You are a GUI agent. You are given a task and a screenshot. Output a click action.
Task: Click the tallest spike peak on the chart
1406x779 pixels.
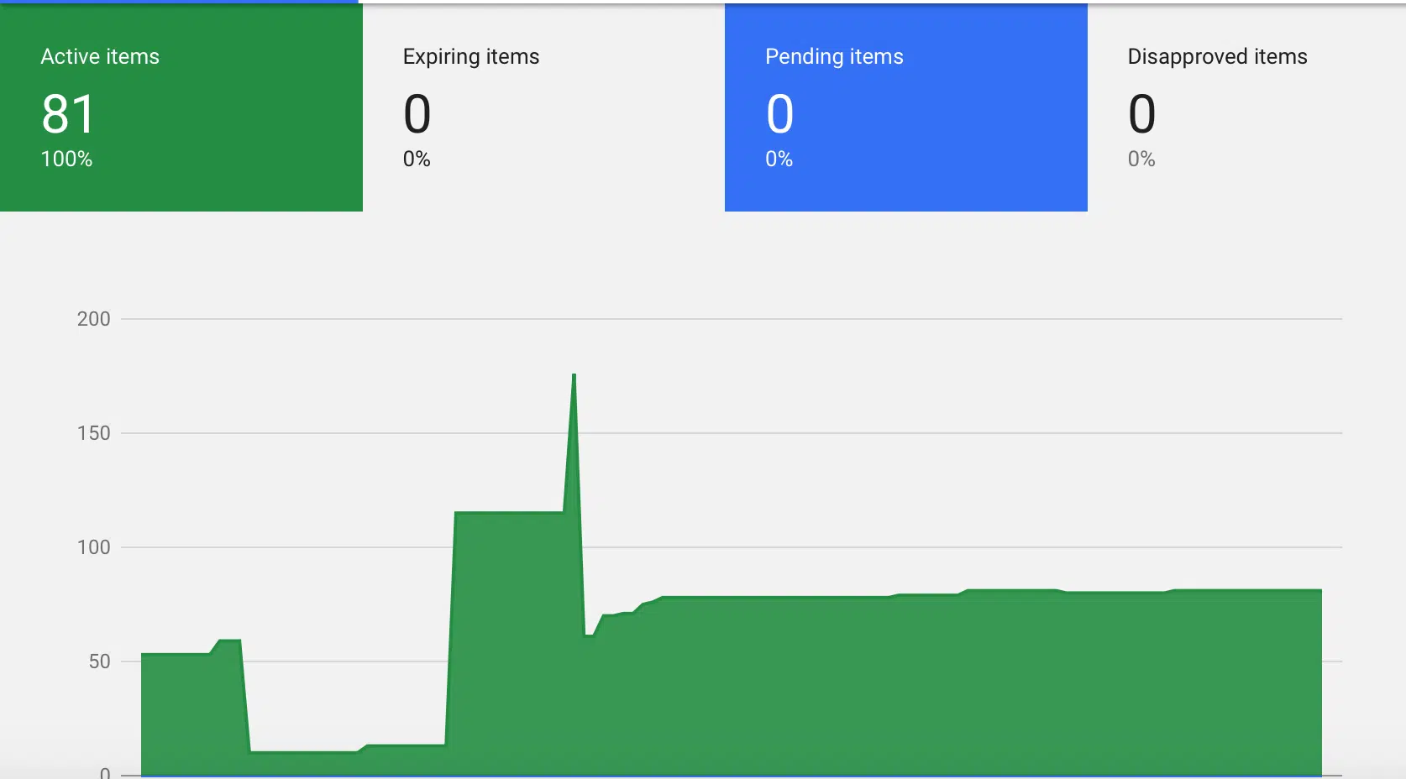[x=574, y=375]
